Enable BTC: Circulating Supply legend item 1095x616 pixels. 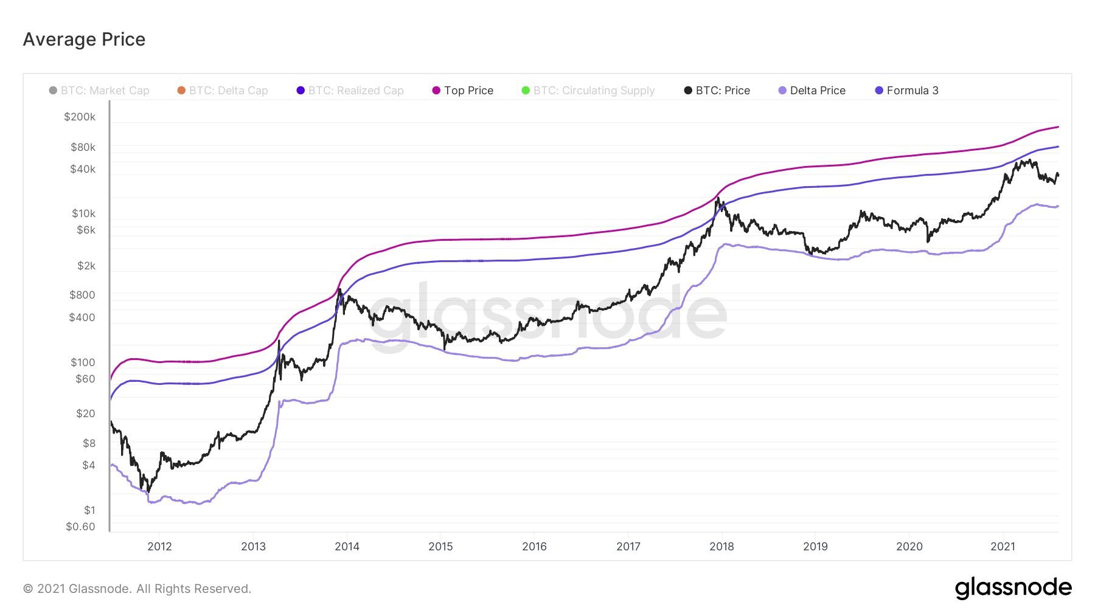coord(588,91)
